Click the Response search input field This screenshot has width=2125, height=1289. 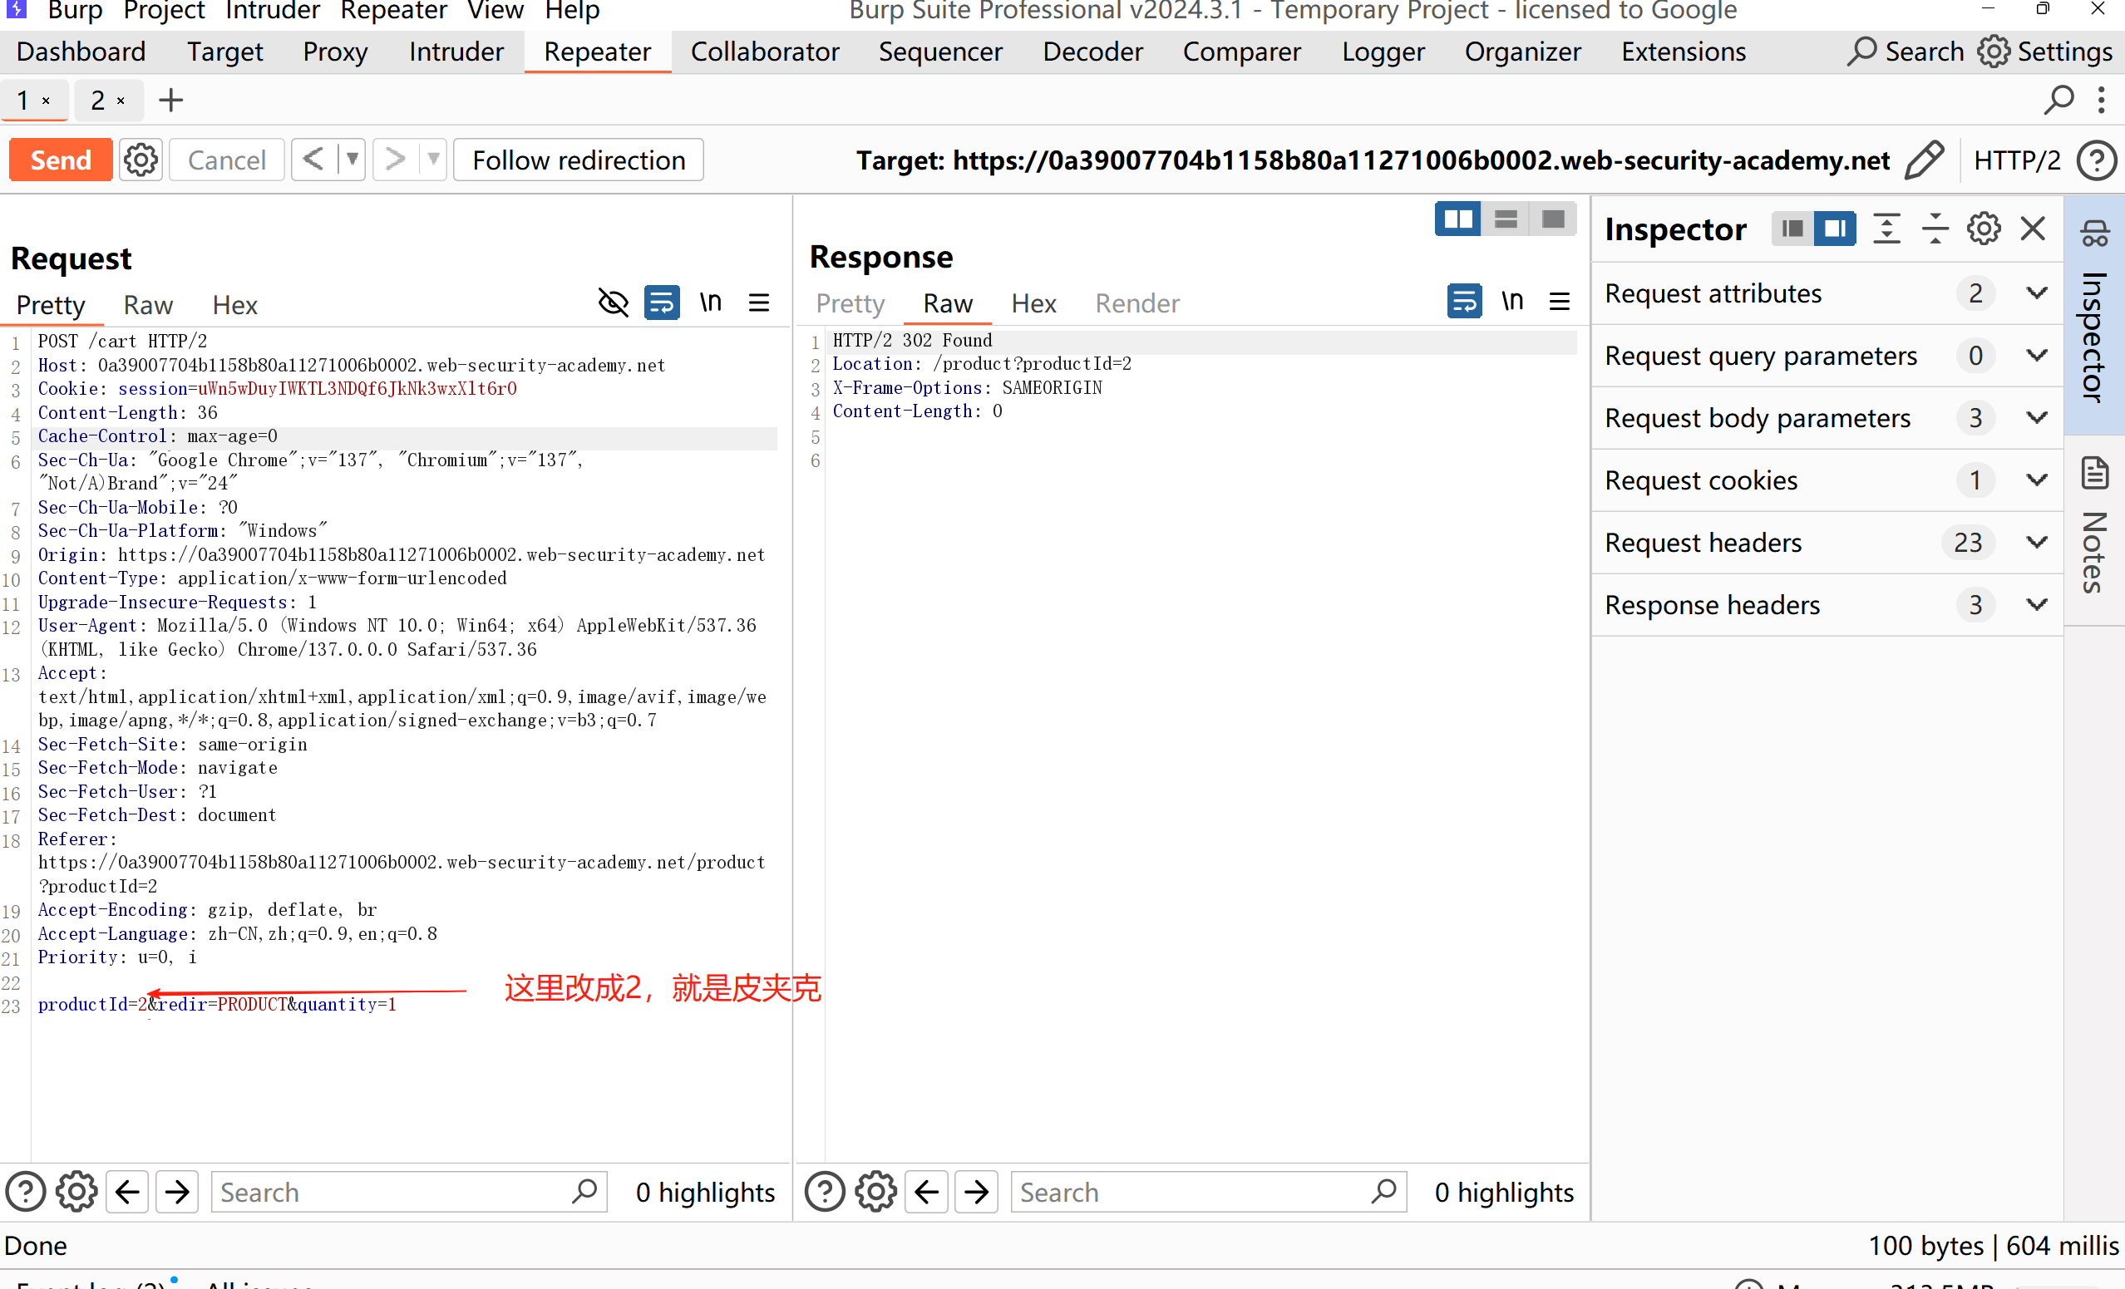pyautogui.click(x=1191, y=1192)
